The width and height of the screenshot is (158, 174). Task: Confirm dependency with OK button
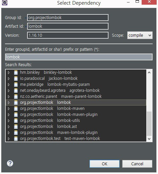click(x=105, y=164)
